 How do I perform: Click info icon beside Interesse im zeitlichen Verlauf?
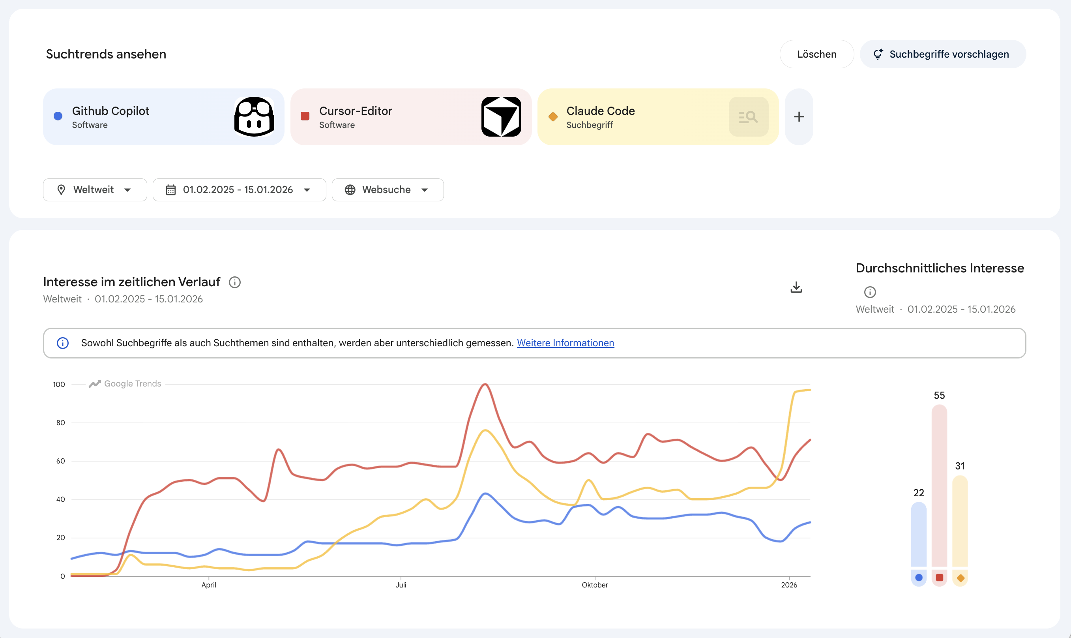pos(234,282)
